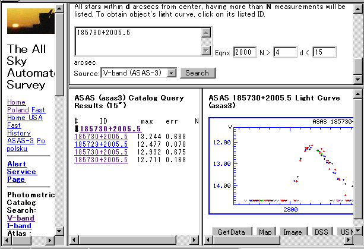Click the magnitude value 12.932

(x=149, y=152)
